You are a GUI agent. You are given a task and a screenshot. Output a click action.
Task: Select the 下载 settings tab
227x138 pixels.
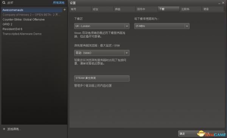[168, 9]
